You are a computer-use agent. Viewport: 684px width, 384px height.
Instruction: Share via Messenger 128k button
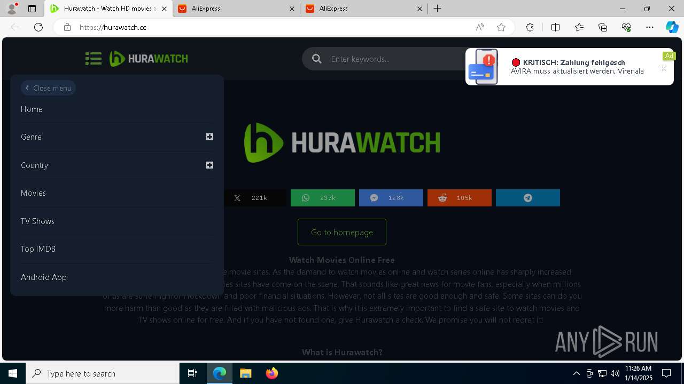pos(391,198)
